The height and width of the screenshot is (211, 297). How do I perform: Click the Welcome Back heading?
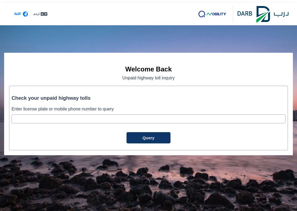click(148, 69)
